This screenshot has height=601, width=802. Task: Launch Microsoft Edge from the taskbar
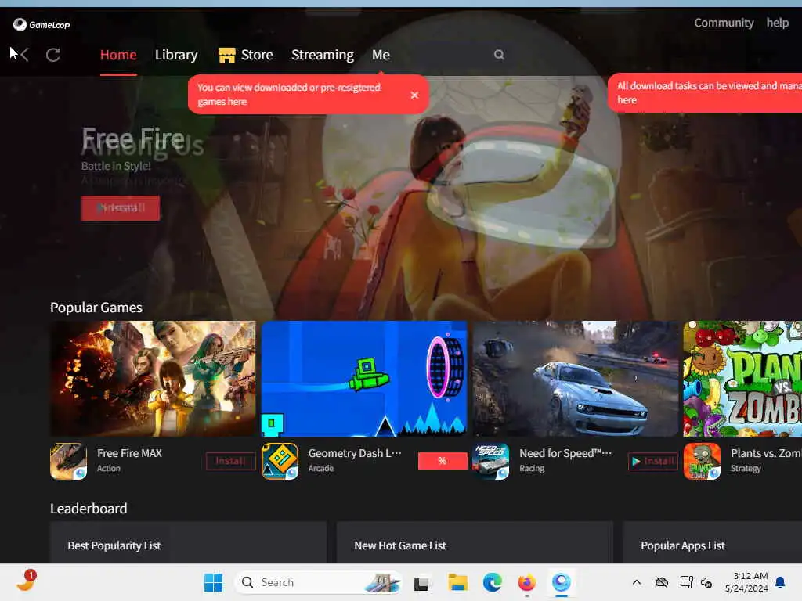tap(492, 582)
